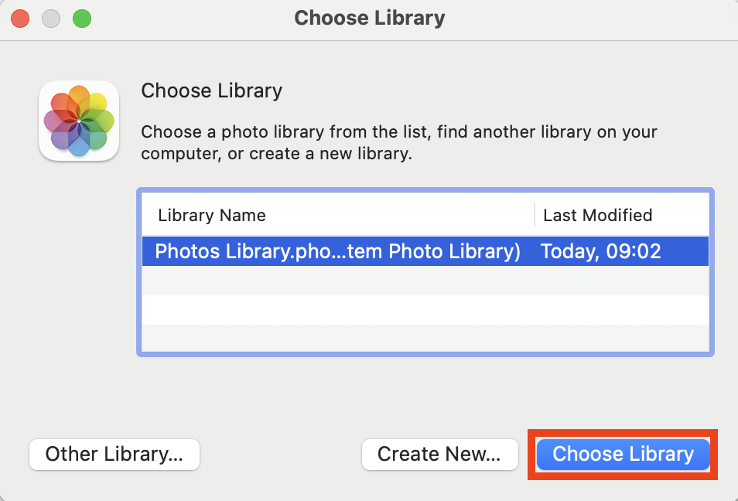Click the Choose Library title bar
This screenshot has height=501, width=738.
point(369,18)
